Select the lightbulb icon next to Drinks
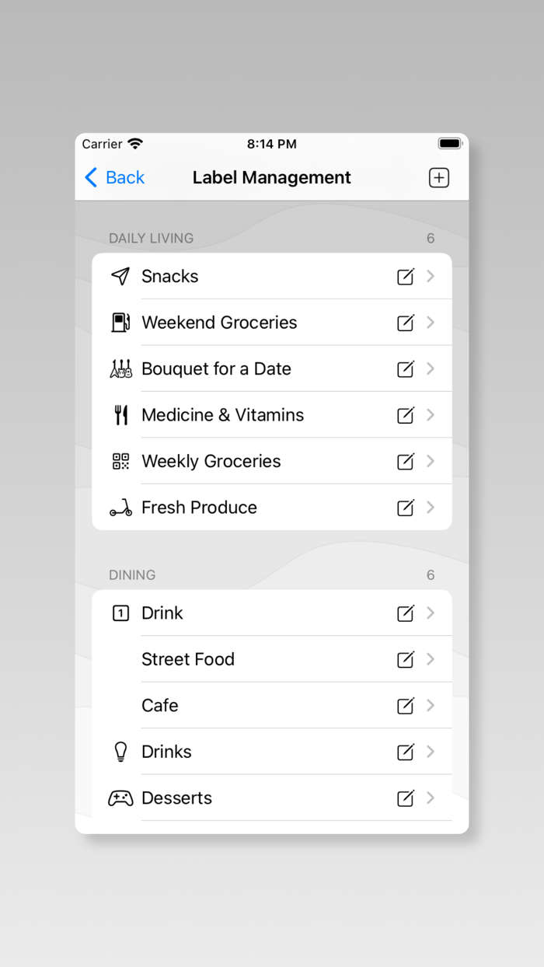544x967 pixels. (120, 752)
